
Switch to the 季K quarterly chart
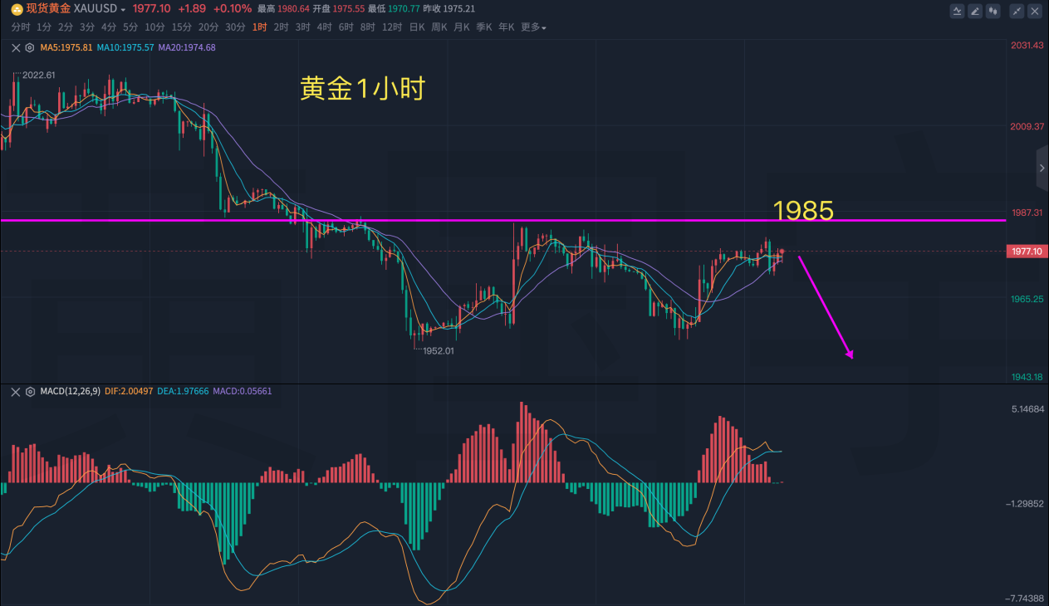484,27
